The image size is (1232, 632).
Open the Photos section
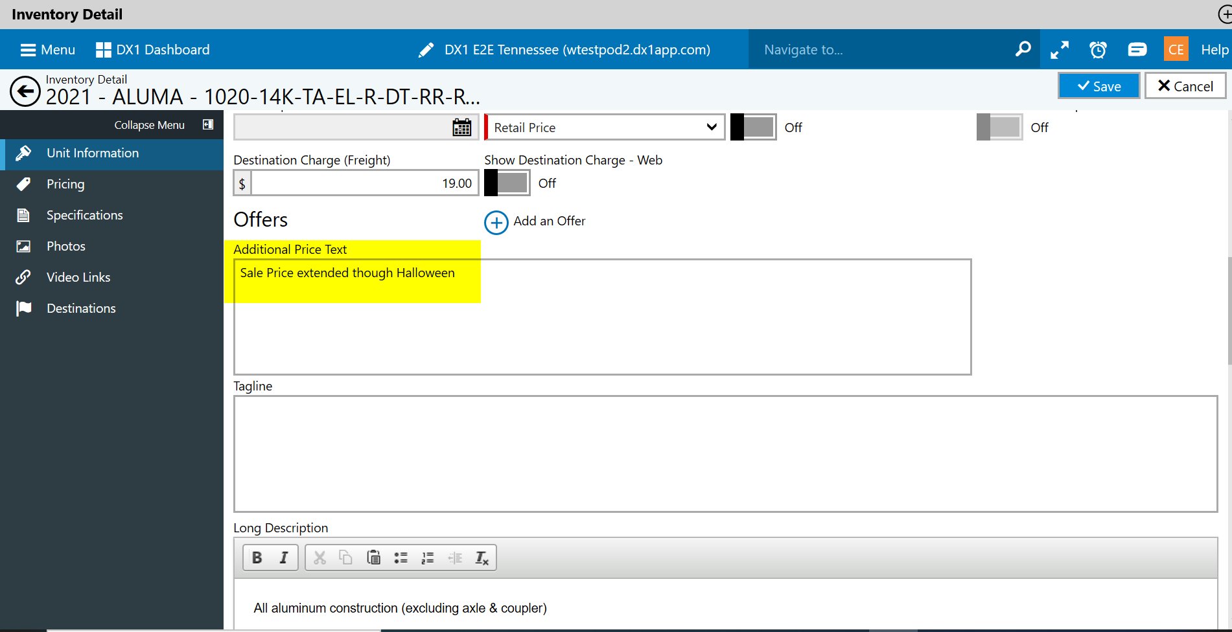(111, 247)
